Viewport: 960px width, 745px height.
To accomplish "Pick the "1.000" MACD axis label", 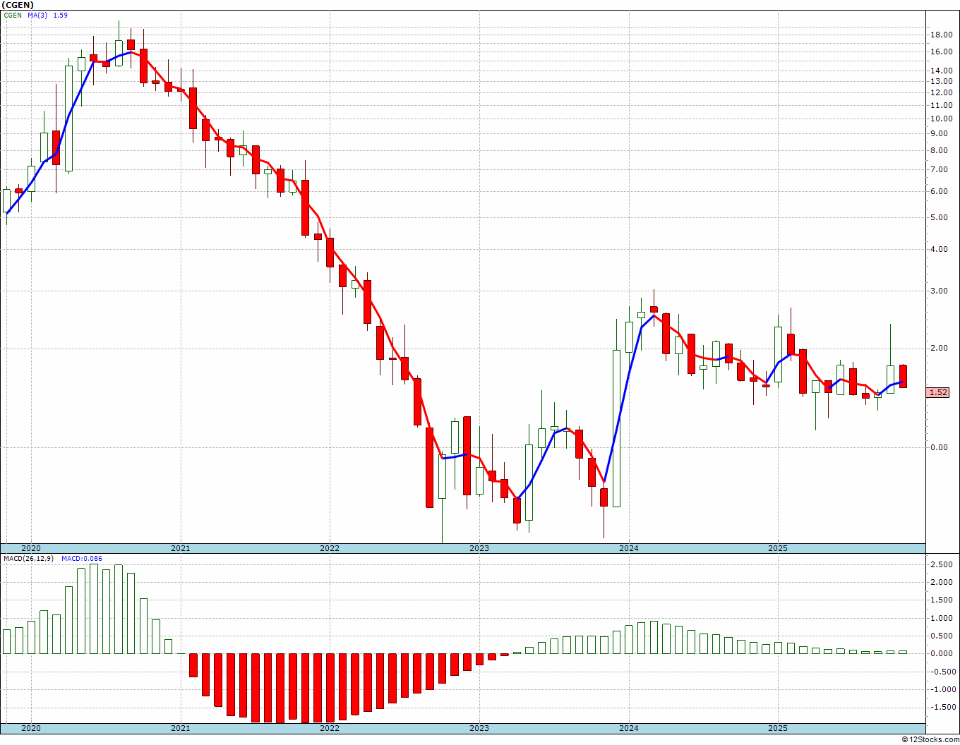I will pyautogui.click(x=942, y=619).
